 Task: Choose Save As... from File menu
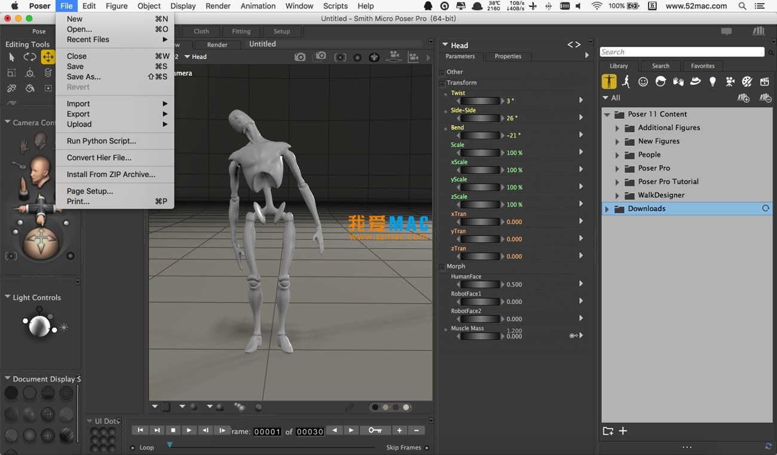click(84, 77)
